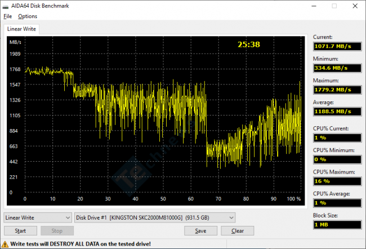Screen dimensions: 366x249
Task: Click the MB/s axis label on graph
Action: tap(15, 42)
